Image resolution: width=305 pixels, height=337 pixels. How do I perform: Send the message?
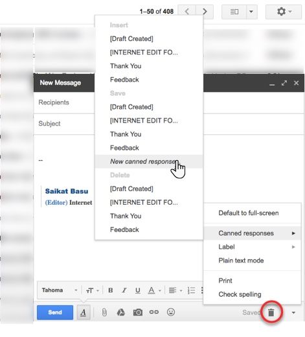pyautogui.click(x=55, y=312)
